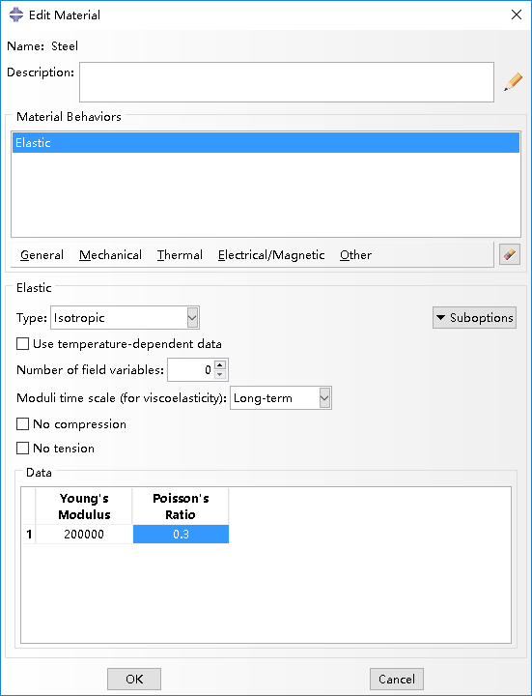This screenshot has height=696, width=532.
Task: Enable Use temperature-dependent data
Action: pyautogui.click(x=22, y=344)
